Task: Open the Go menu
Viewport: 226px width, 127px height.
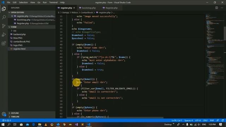Action: tap(39, 2)
